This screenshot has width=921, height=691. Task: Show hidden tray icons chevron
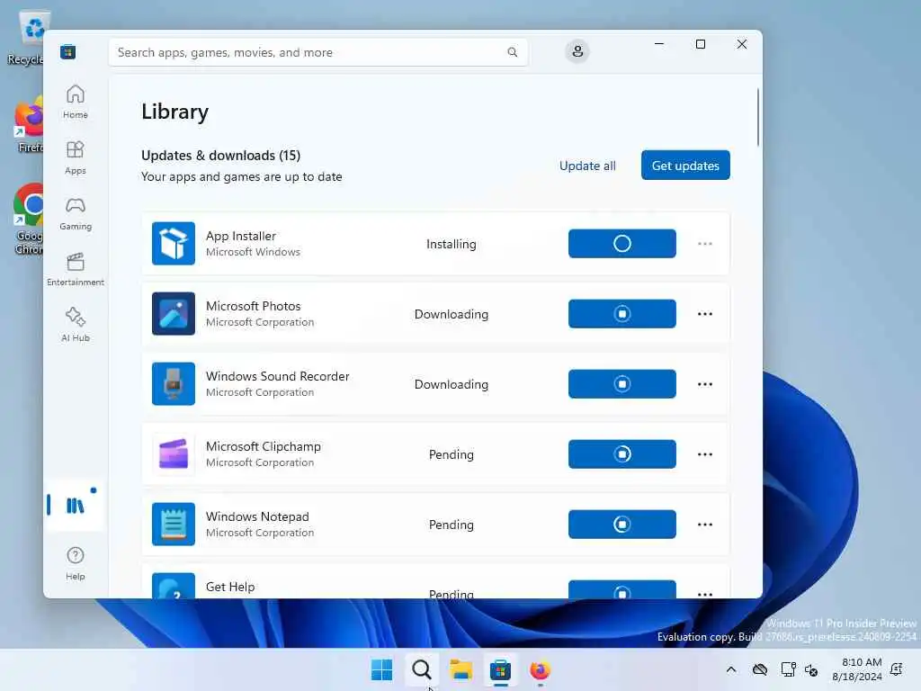click(731, 669)
